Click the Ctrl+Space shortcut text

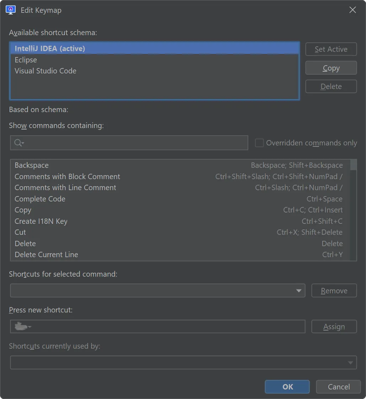pyautogui.click(x=324, y=199)
